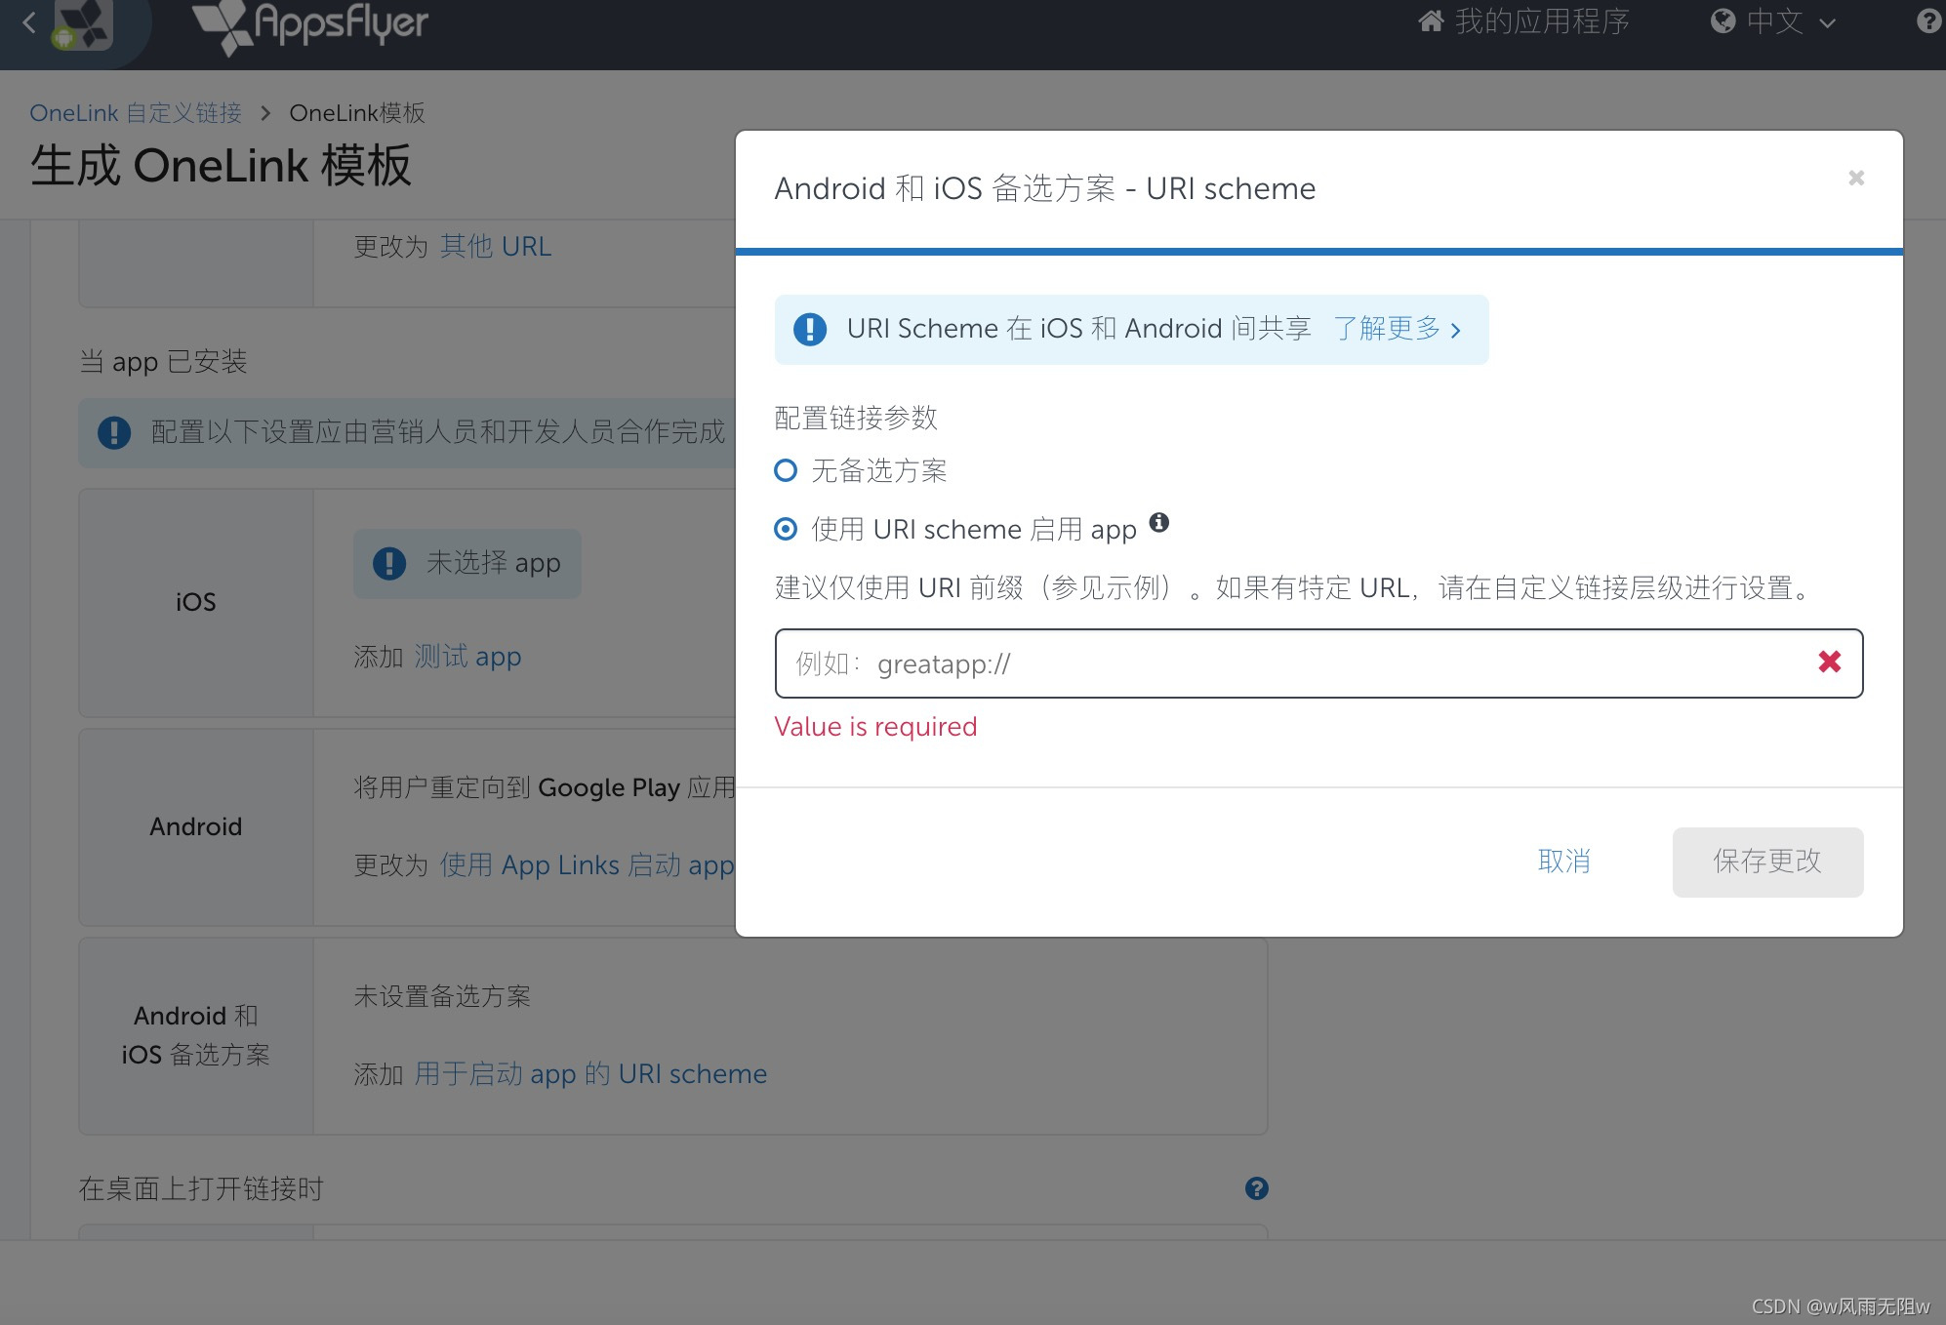Click the 未设置备选方案 text
Image resolution: width=1946 pixels, height=1325 pixels.
(442, 996)
